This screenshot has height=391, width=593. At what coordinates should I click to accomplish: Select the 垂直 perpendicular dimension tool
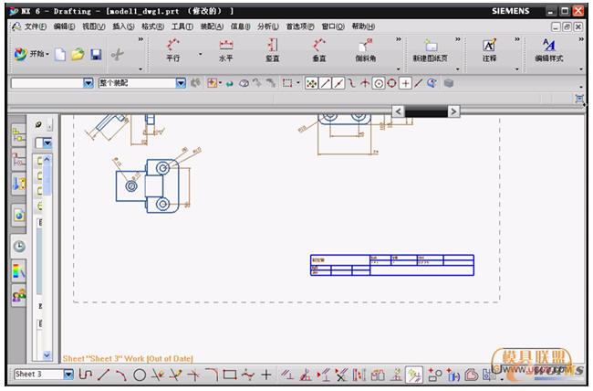pyautogui.click(x=319, y=48)
